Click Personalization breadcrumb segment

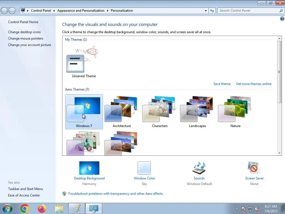[x=122, y=11]
